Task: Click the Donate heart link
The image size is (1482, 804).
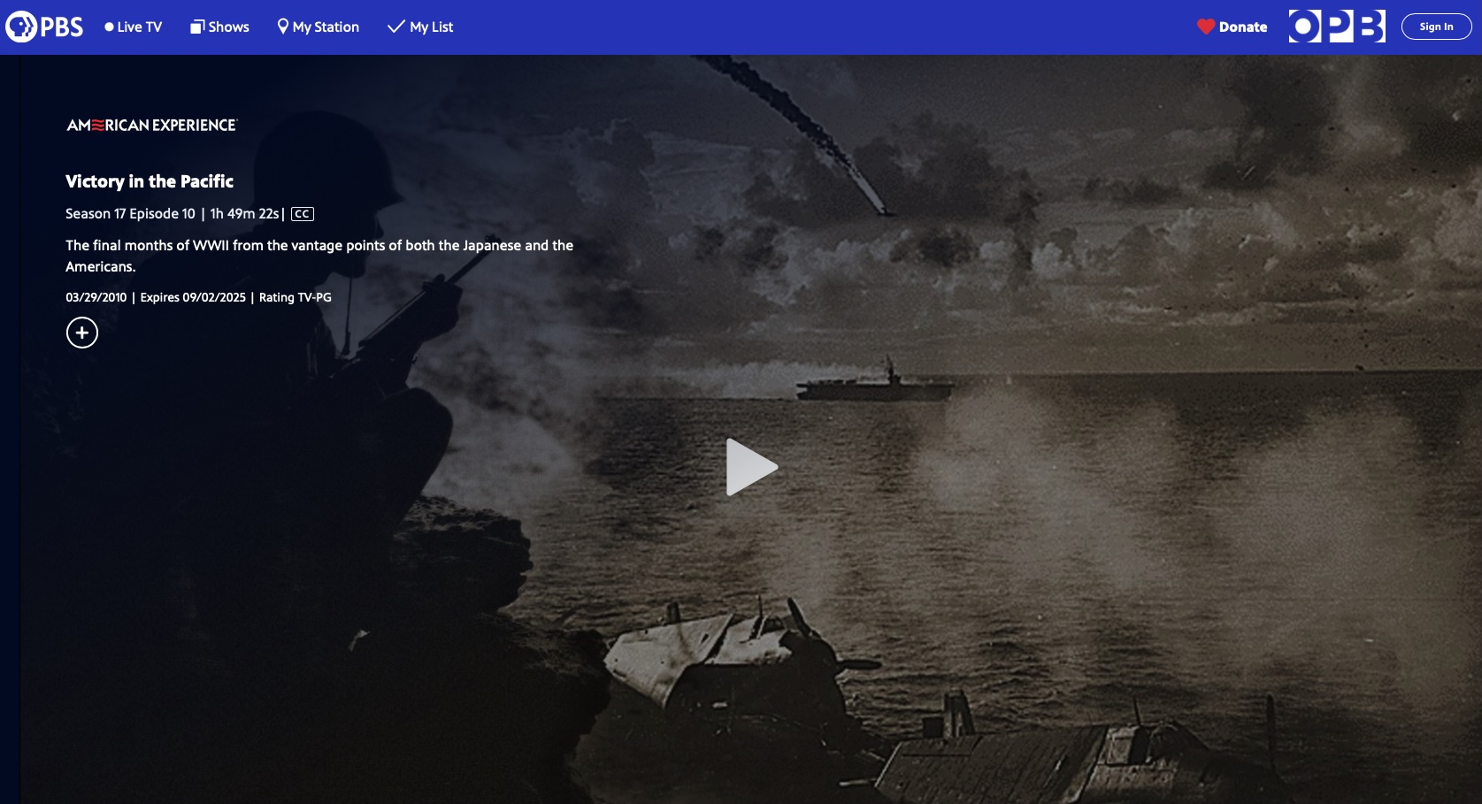Action: pyautogui.click(x=1232, y=27)
